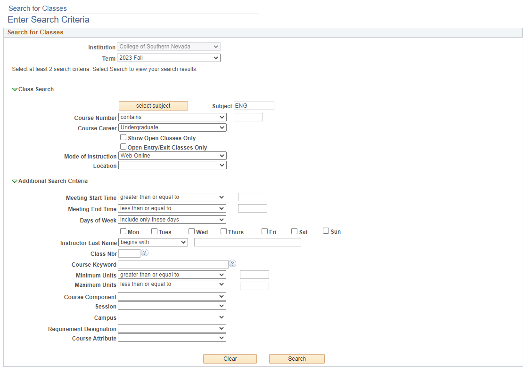
Task: Click Meeting Start Time value field
Action: point(253,197)
